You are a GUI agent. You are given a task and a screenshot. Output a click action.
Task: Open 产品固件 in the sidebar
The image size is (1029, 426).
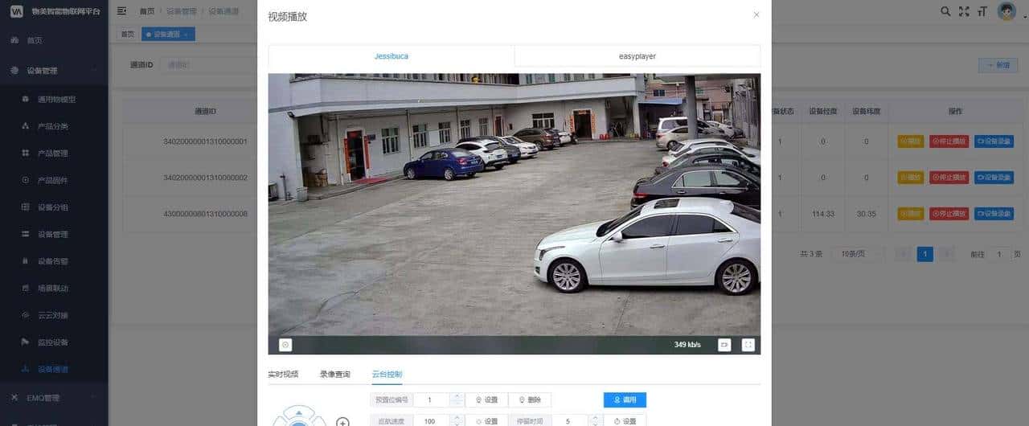54,180
